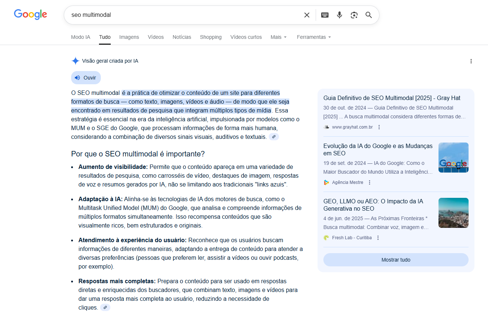Clear the search query with X icon
488x318 pixels.
pyautogui.click(x=307, y=15)
